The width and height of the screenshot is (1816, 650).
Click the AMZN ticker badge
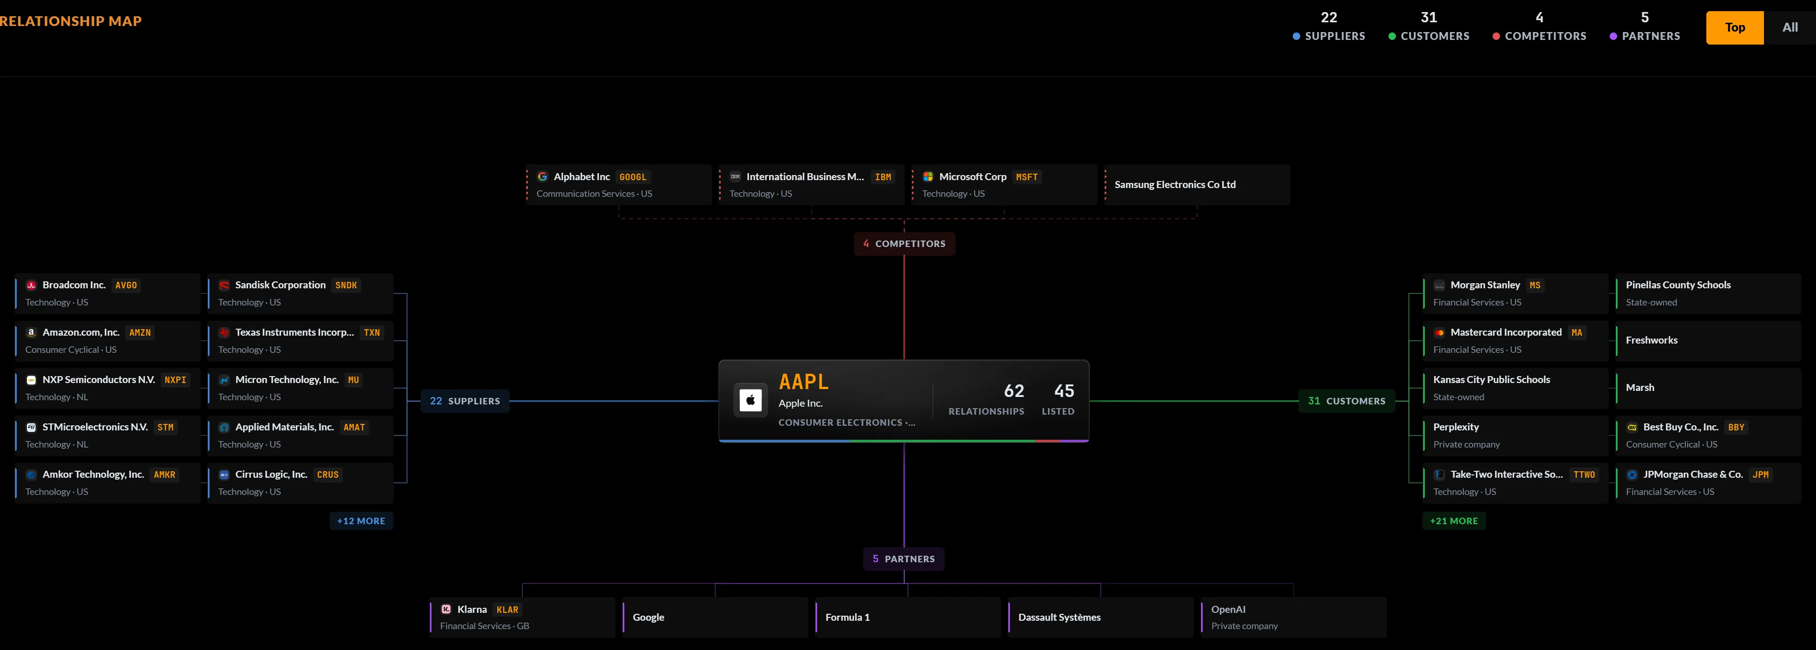click(x=140, y=332)
